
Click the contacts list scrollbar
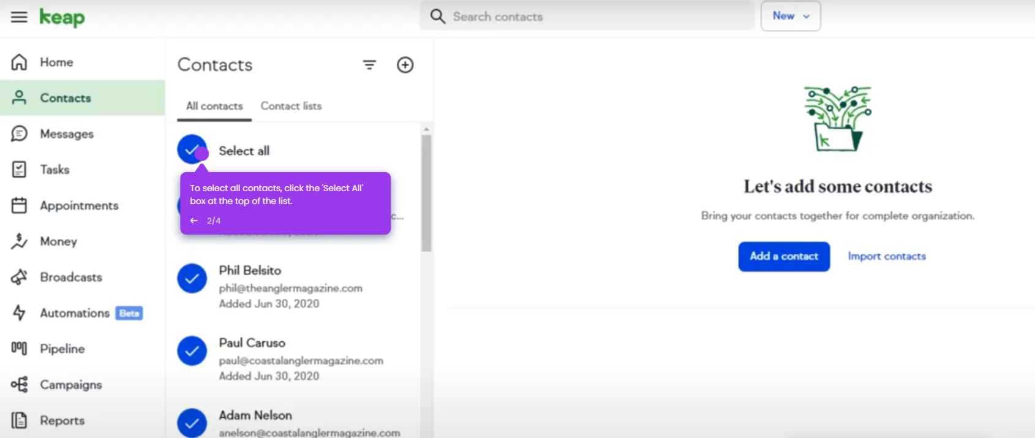click(426, 193)
